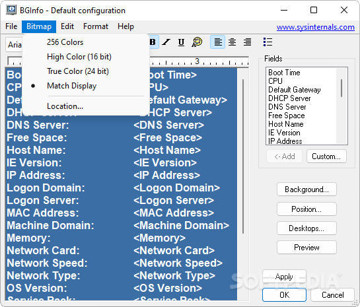This screenshot has height=307, width=360.
Task: Confirm with the OK button
Action: click(284, 295)
